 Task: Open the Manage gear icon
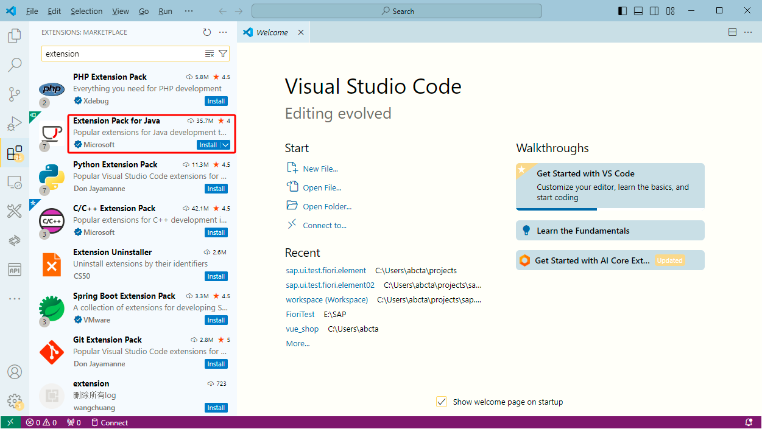14,401
